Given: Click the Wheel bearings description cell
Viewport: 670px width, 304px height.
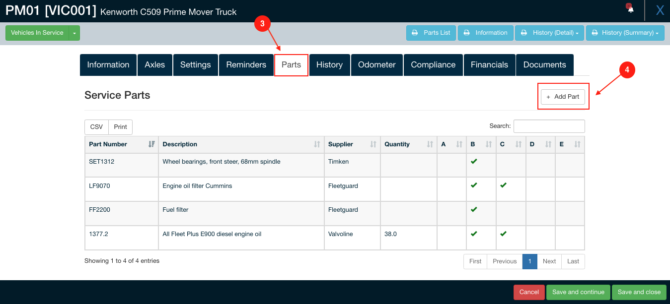Looking at the screenshot, I should pos(241,165).
